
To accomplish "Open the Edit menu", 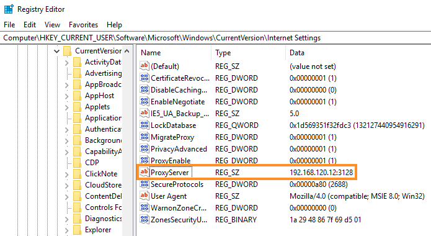I will tap(30, 25).
